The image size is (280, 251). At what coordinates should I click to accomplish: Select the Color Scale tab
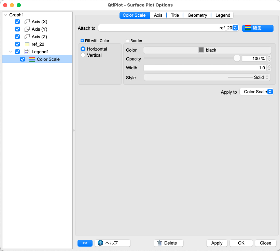pos(134,15)
